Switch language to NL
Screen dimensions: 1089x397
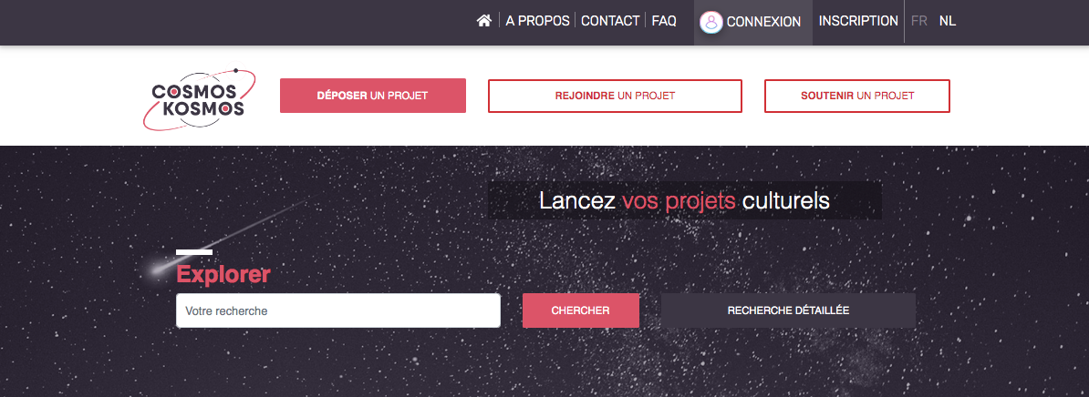pyautogui.click(x=948, y=21)
